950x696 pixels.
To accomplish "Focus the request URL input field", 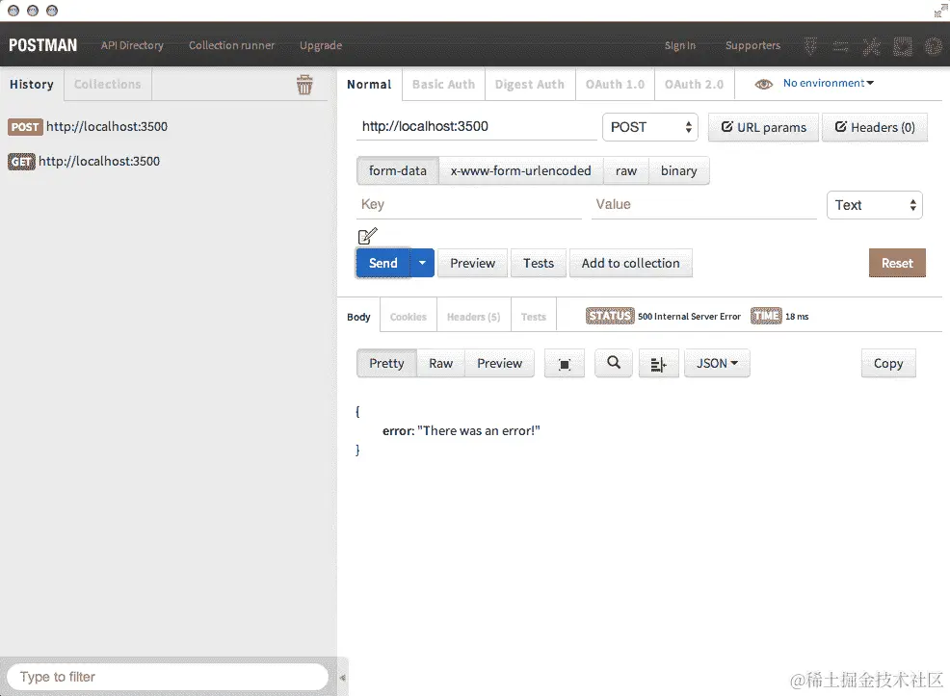I will click(476, 126).
